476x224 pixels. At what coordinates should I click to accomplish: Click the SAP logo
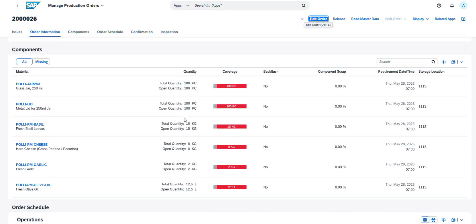click(33, 5)
